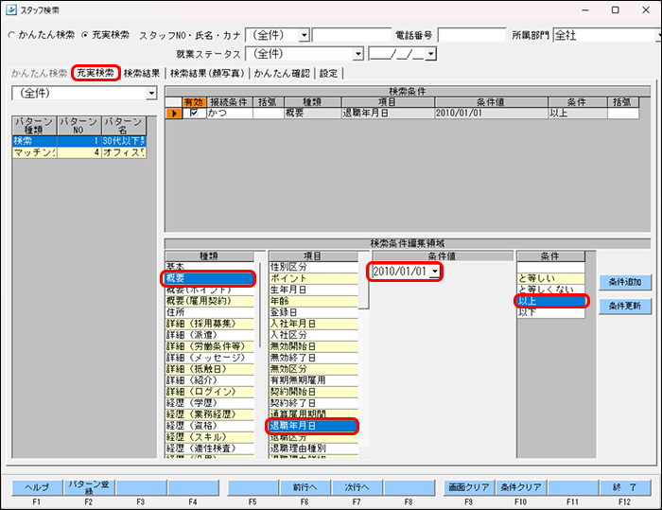This screenshot has width=662, height=510.
Task: Select 住所 in the 種類 list
Action: pos(210,312)
